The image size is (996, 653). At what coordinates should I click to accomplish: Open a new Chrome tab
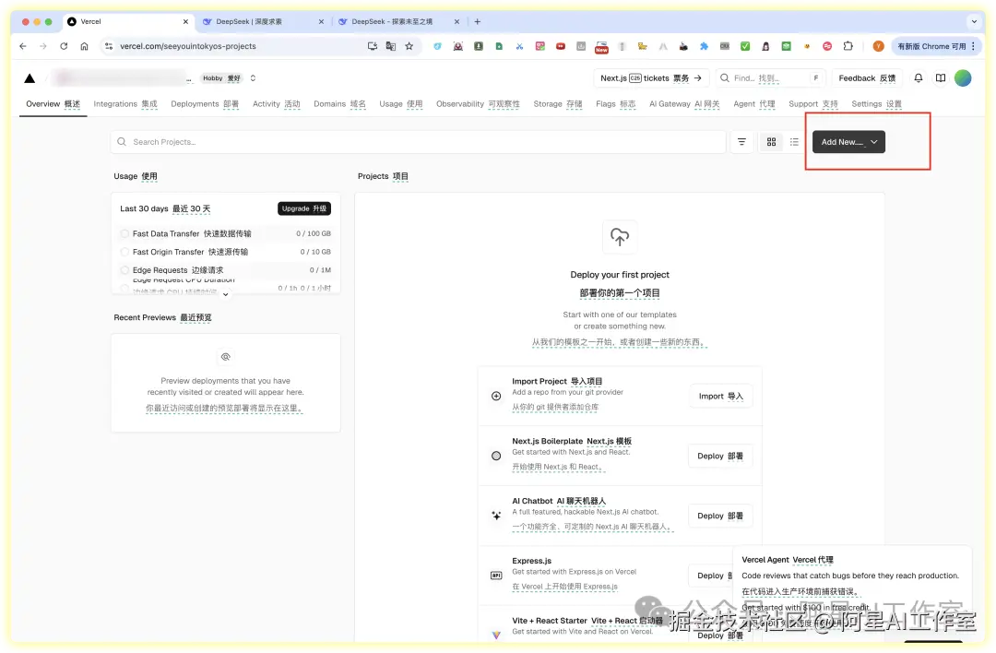(x=477, y=21)
